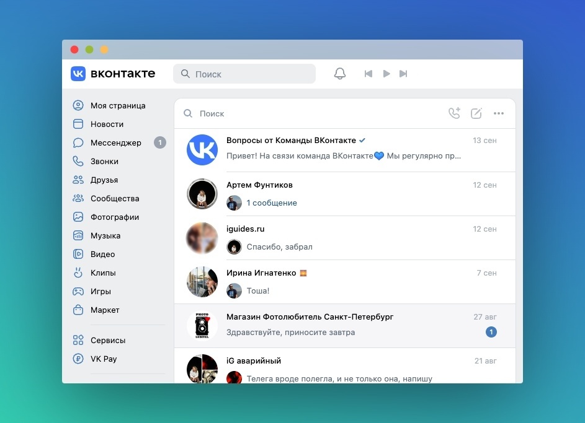Click Здравствуйте, приносите завтра preview
Viewport: 585px width, 423px height.
(290, 332)
